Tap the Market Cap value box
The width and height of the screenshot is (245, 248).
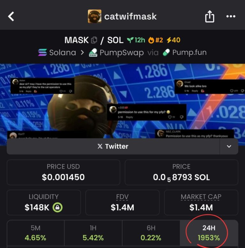click(x=201, y=202)
